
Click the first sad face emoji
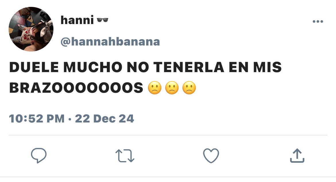[155, 88]
